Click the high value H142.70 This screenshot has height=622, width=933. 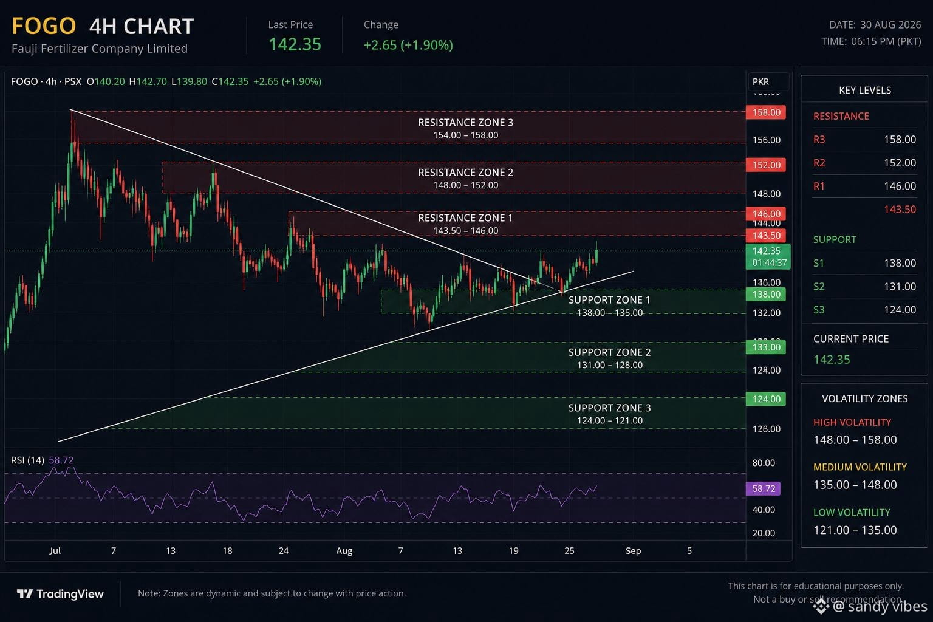point(148,81)
